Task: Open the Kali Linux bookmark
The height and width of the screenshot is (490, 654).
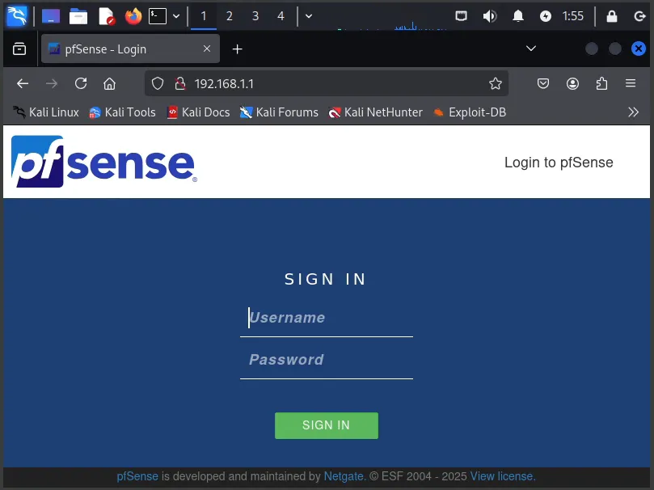Action: pos(45,112)
